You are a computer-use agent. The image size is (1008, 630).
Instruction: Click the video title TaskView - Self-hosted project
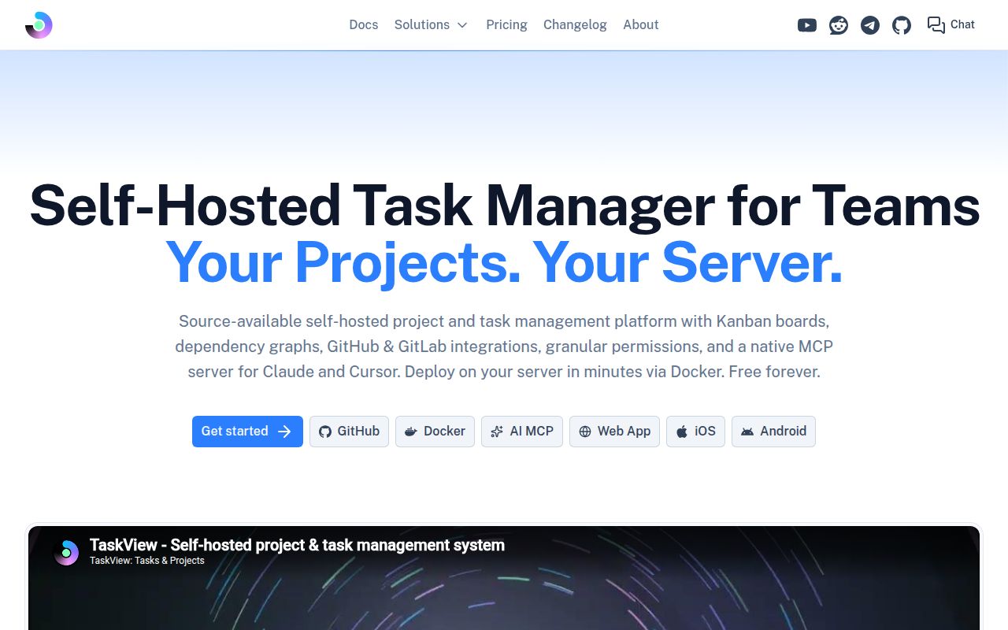tap(297, 545)
